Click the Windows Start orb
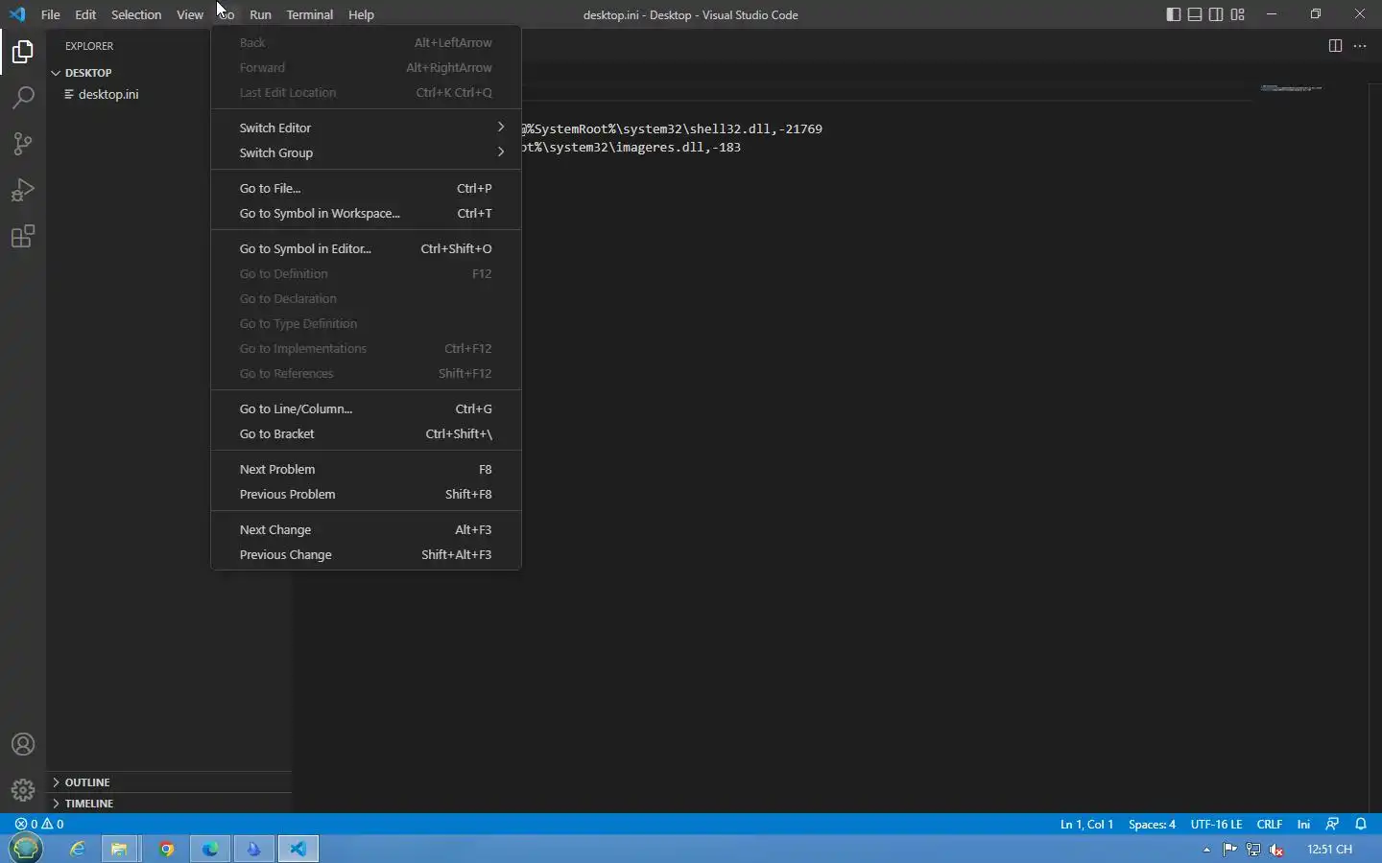This screenshot has height=863, width=1382. click(x=26, y=848)
